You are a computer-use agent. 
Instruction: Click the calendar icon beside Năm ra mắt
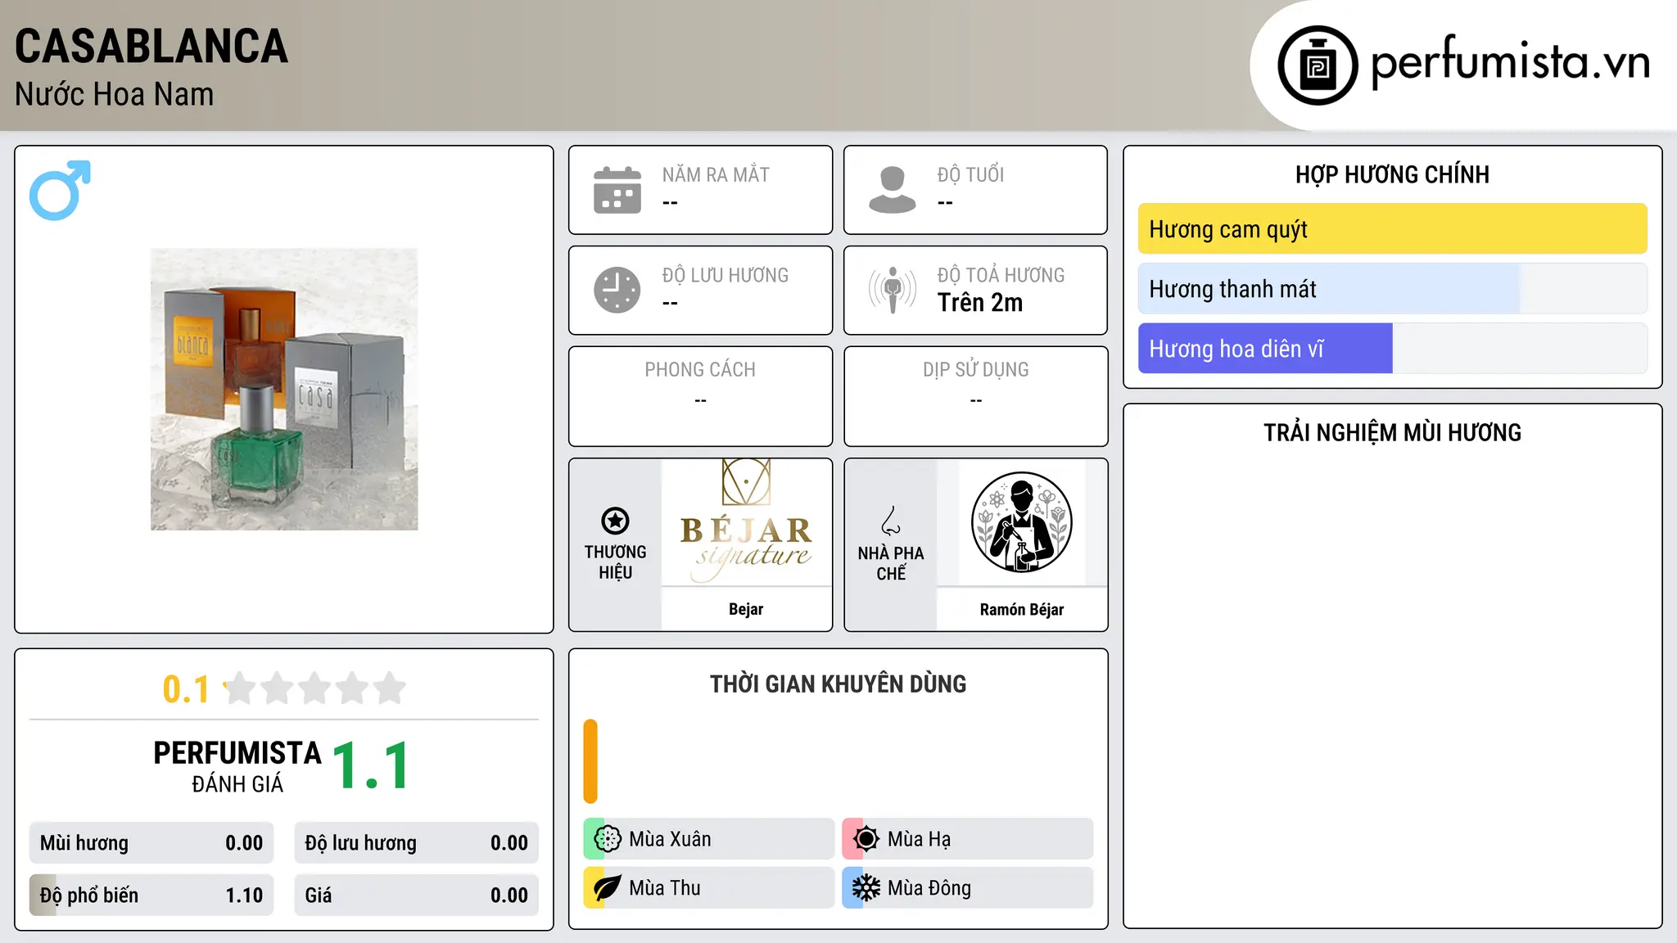(x=617, y=190)
